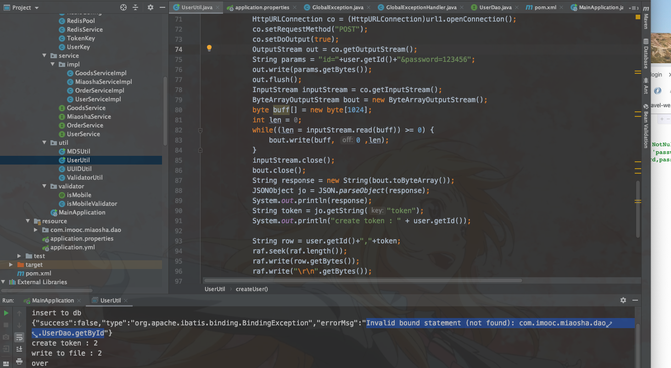Click the exit process icon in Run panel
This screenshot has height=368, width=671.
coord(6,349)
